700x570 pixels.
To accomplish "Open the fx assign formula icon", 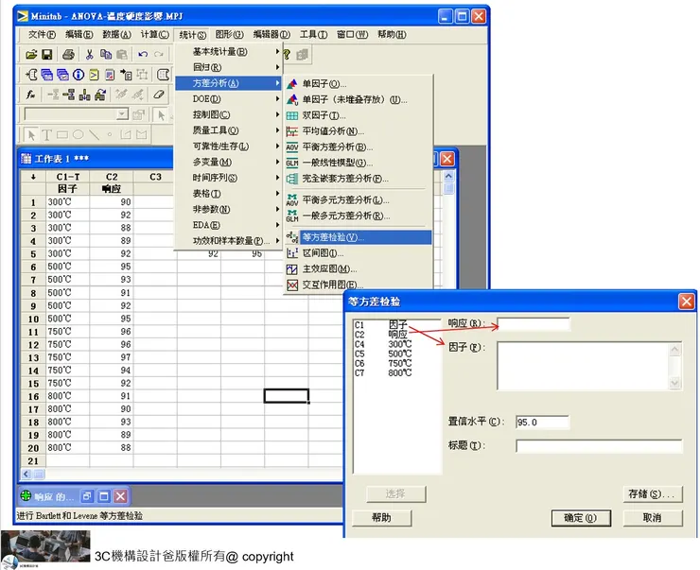I will pos(31,95).
